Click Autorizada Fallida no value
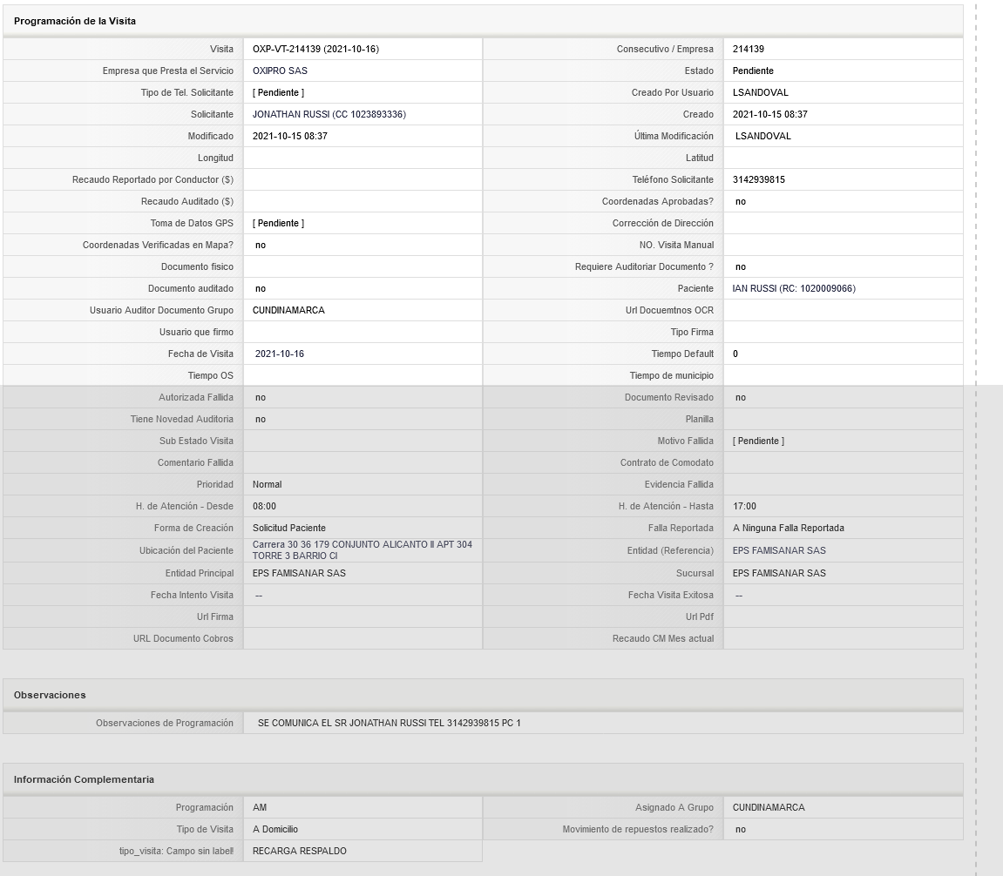Image resolution: width=1003 pixels, height=876 pixels. [x=261, y=398]
